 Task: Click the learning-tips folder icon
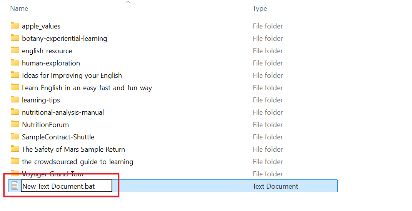coord(15,99)
